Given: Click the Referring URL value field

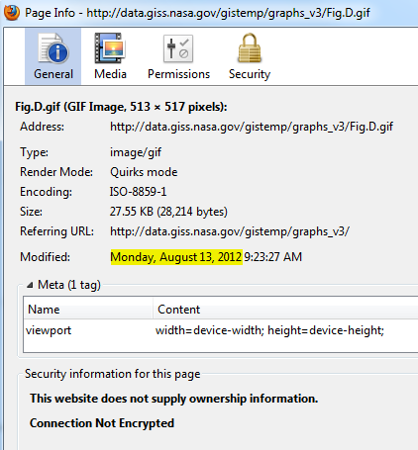Looking at the screenshot, I should 230,231.
